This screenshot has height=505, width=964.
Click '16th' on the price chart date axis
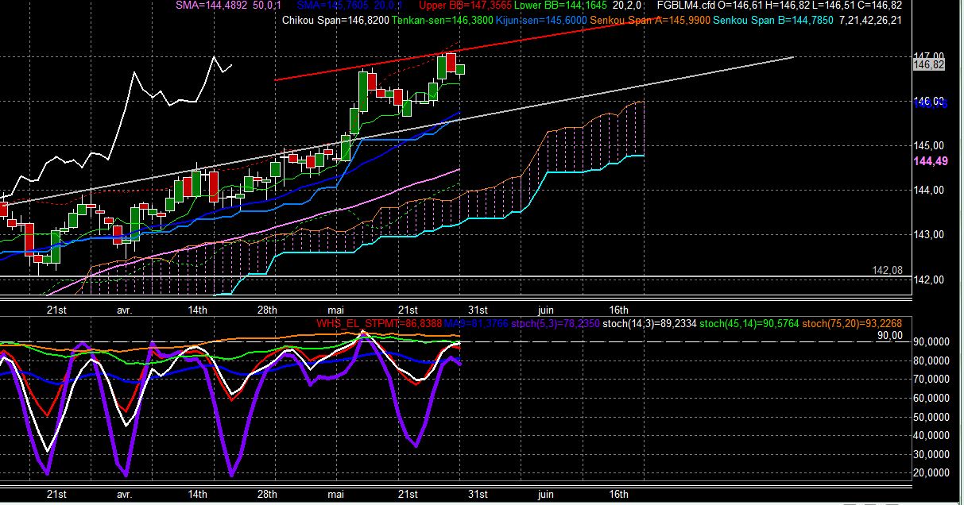(618, 310)
